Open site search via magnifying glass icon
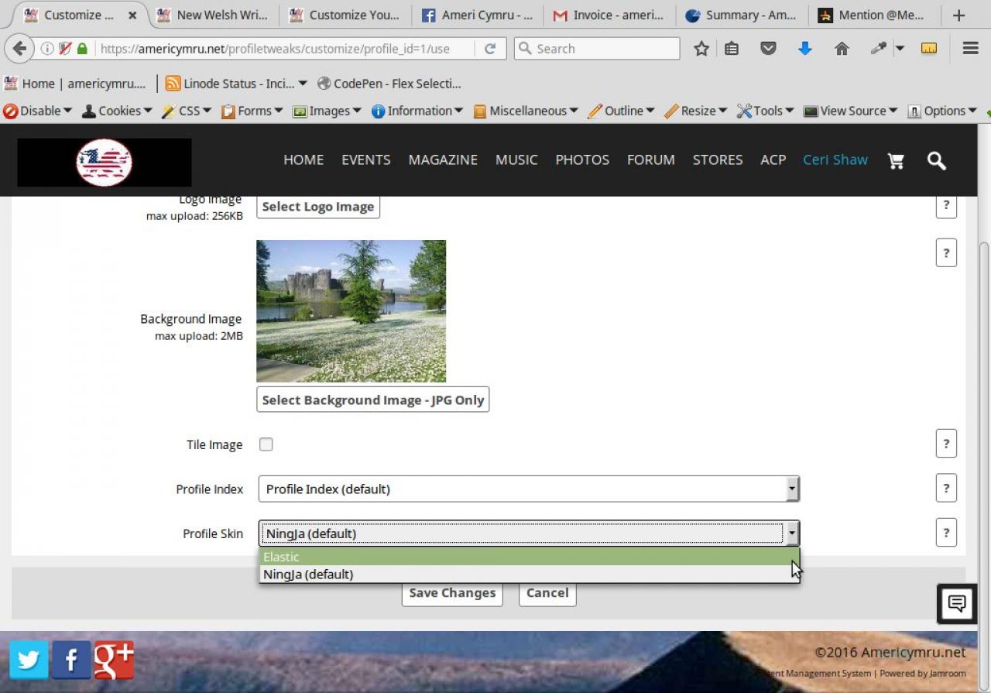 [936, 160]
